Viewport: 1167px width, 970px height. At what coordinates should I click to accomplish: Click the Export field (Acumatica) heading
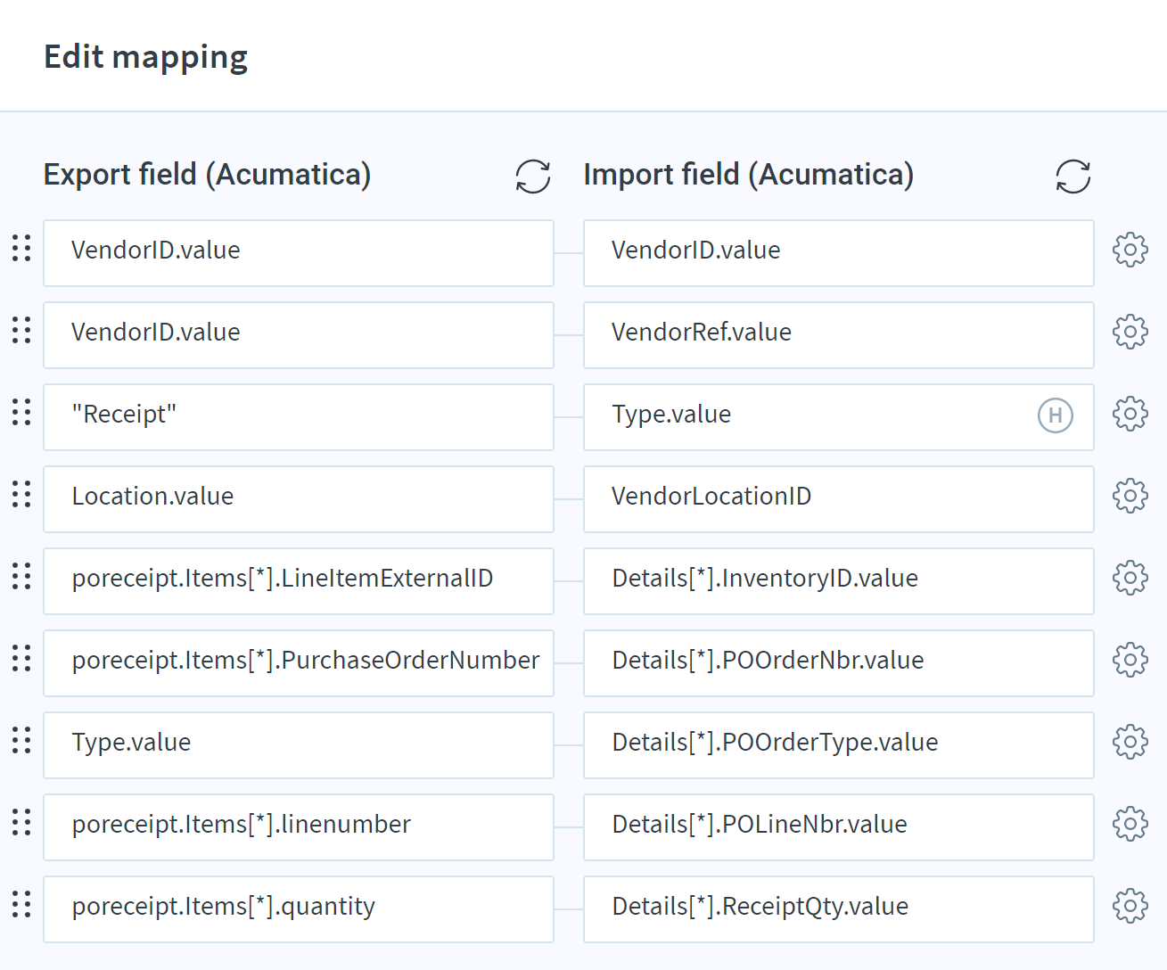coord(207,175)
